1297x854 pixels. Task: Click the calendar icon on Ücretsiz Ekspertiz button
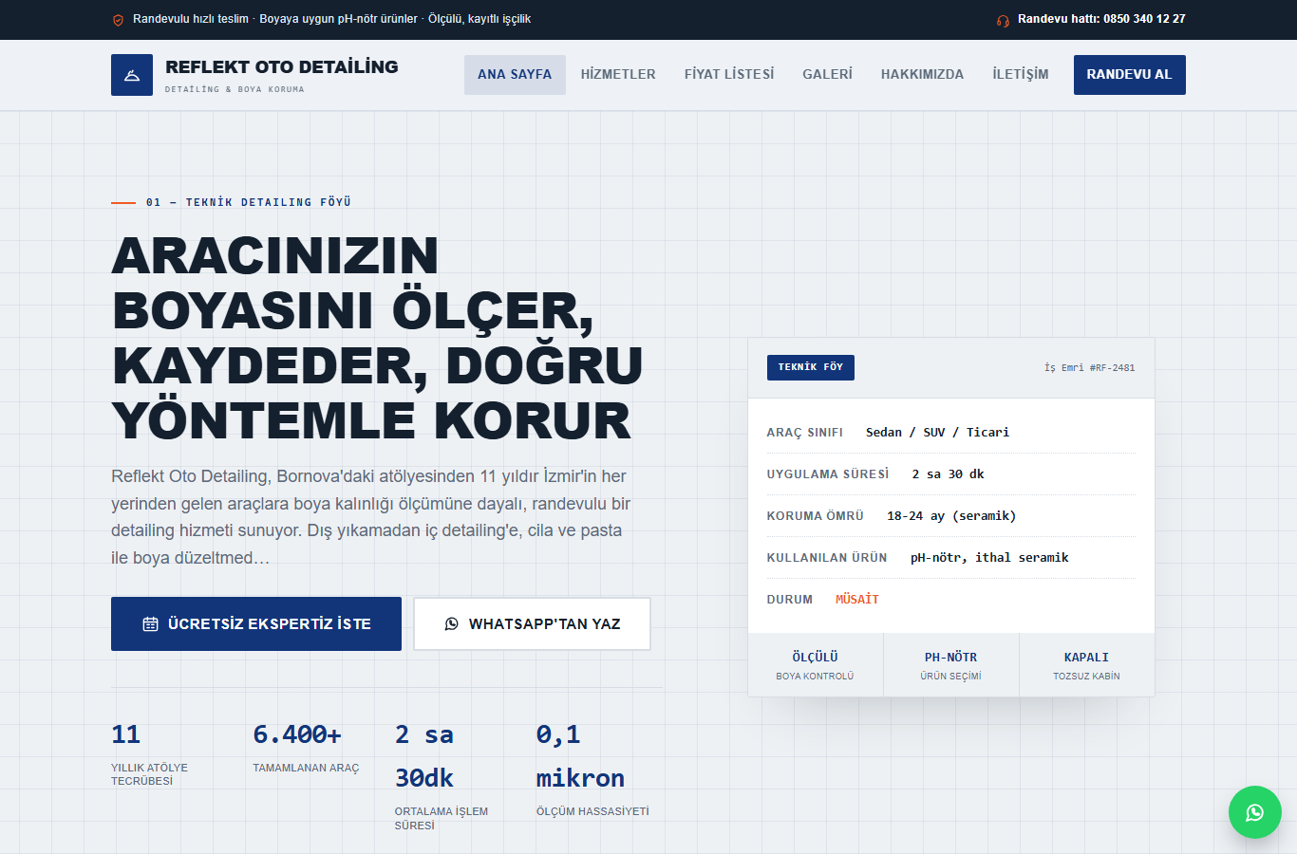click(x=150, y=624)
